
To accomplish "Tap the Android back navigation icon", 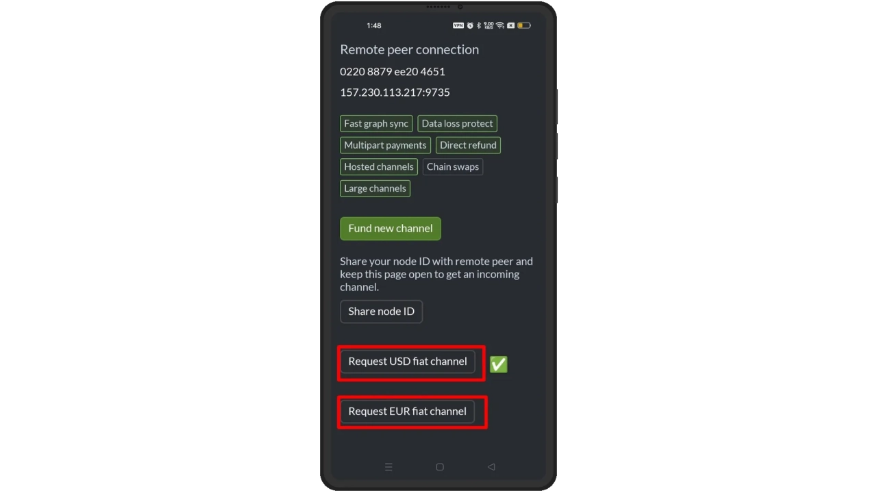I will coord(491,467).
